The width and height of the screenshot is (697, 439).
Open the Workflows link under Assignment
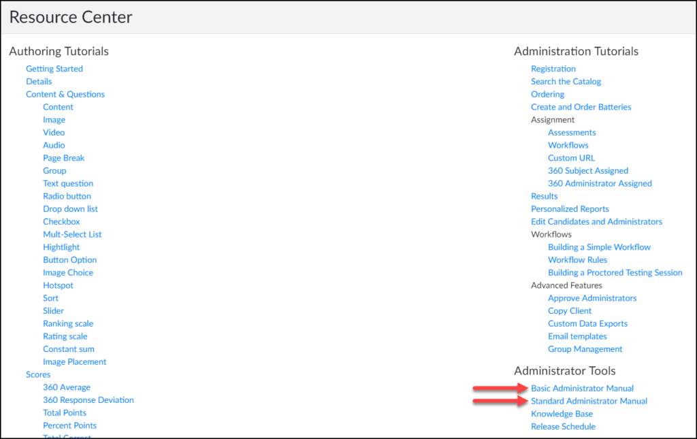tap(568, 145)
